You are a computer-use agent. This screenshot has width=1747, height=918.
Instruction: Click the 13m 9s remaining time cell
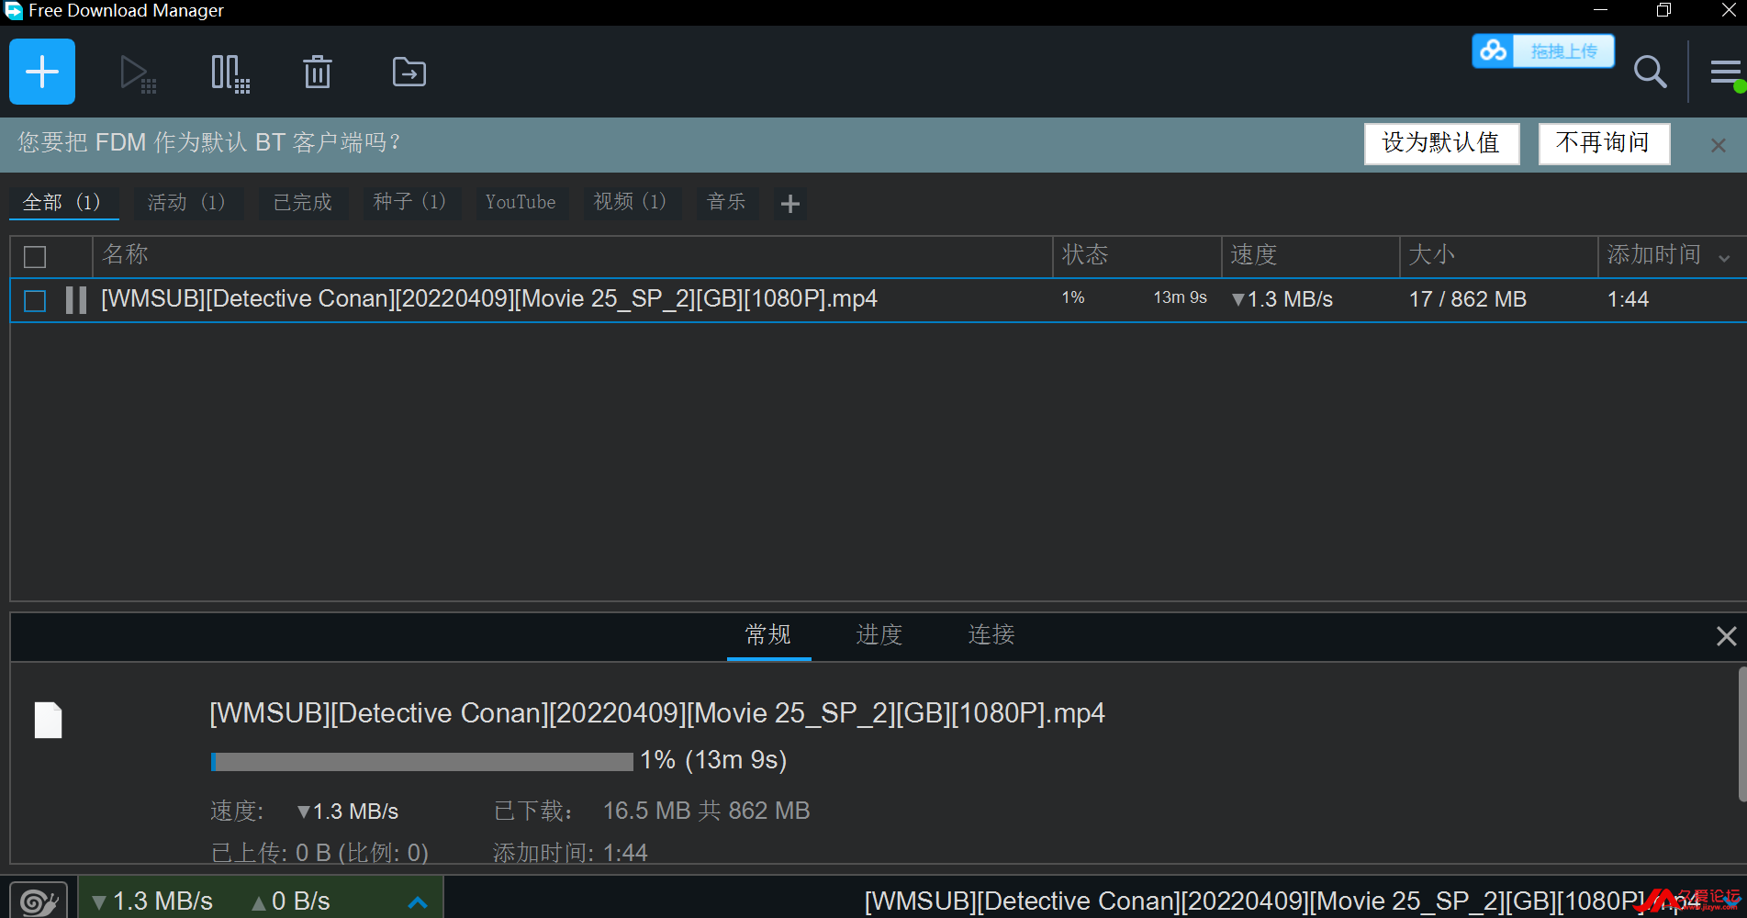1180,298
